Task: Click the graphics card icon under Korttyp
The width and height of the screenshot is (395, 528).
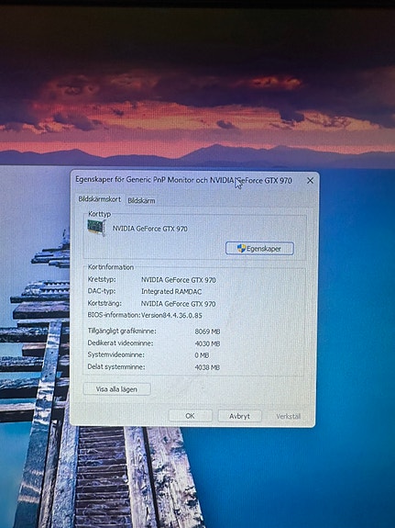Action: tap(96, 228)
